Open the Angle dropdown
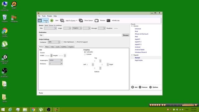The height and width of the screenshot is (112, 199). click(x=67, y=28)
